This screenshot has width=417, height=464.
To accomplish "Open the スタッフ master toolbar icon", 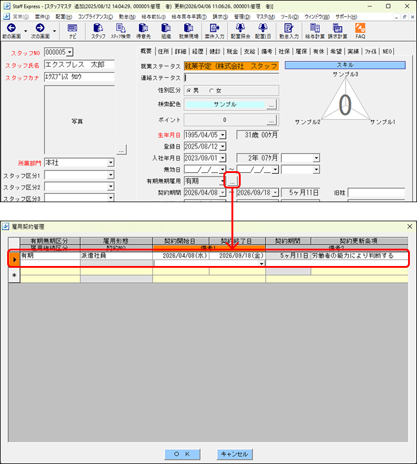I will pyautogui.click(x=98, y=31).
